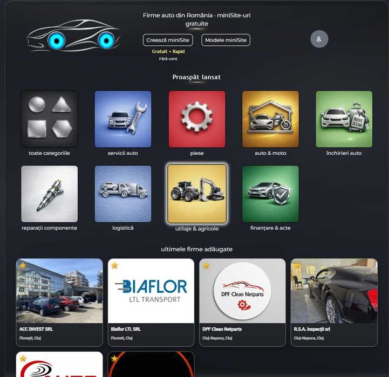Screen dimensions: 389x377
Task: Click the piese label text
Action: (x=197, y=153)
